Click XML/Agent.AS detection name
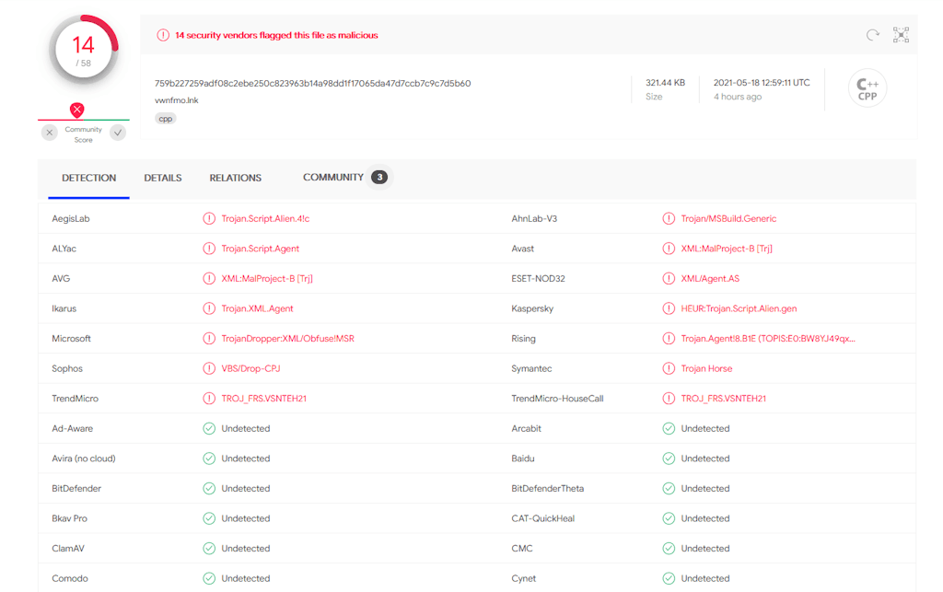 tap(710, 279)
